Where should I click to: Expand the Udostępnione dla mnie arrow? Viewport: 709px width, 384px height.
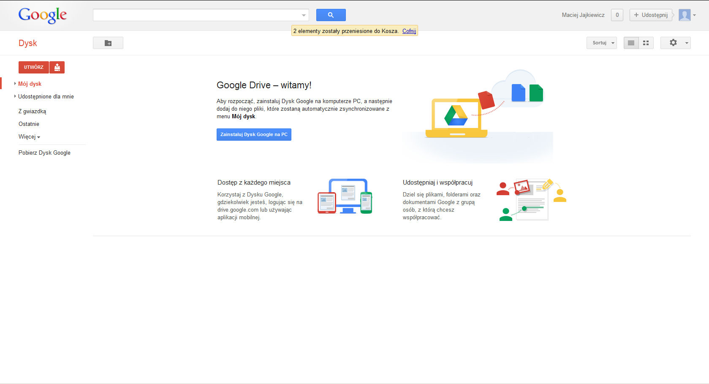coord(15,96)
